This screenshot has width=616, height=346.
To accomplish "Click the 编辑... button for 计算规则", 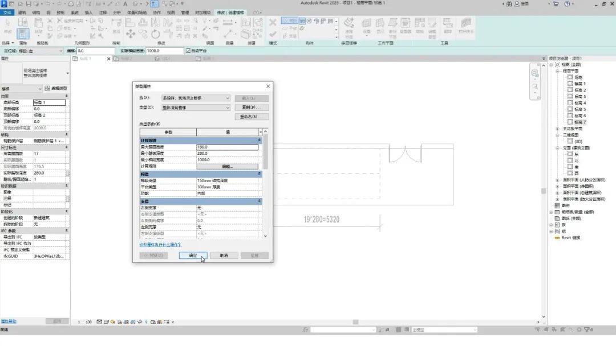I will (x=228, y=167).
